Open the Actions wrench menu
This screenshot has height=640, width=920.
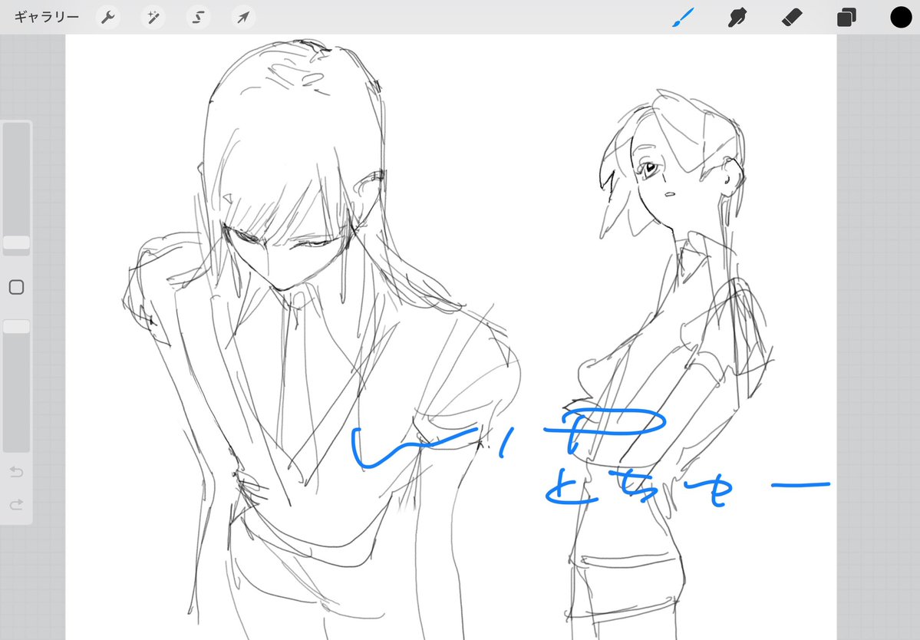108,18
